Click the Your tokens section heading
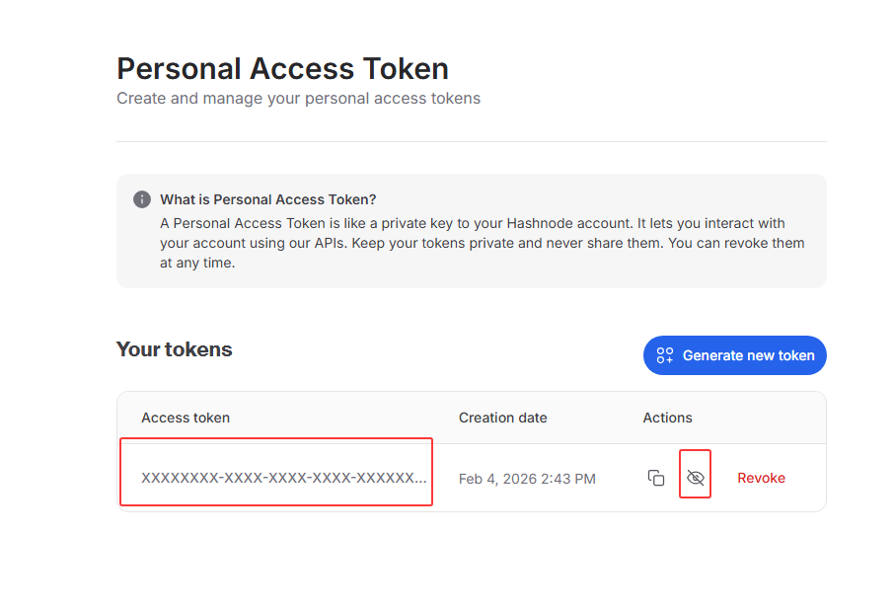The image size is (894, 612). [175, 349]
